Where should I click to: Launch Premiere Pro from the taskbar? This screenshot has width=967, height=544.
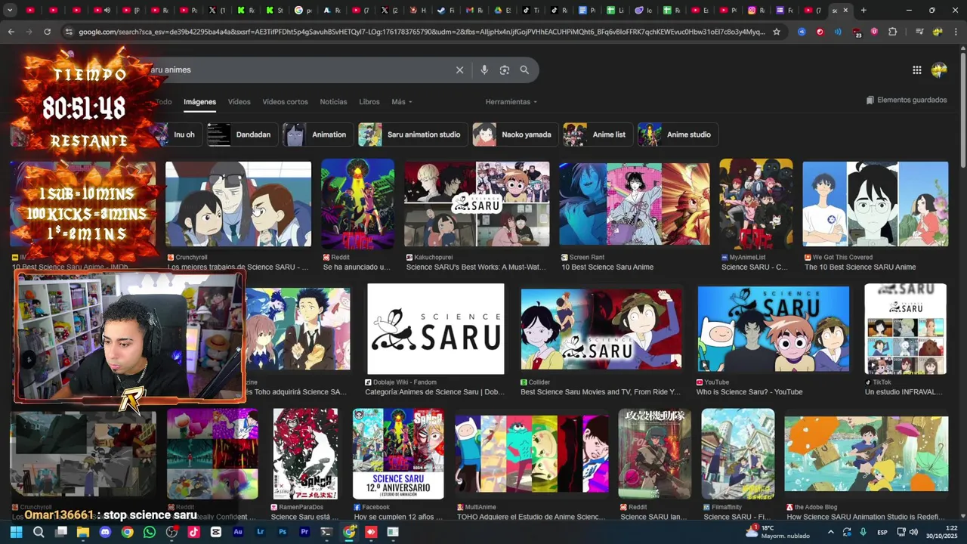point(304,532)
